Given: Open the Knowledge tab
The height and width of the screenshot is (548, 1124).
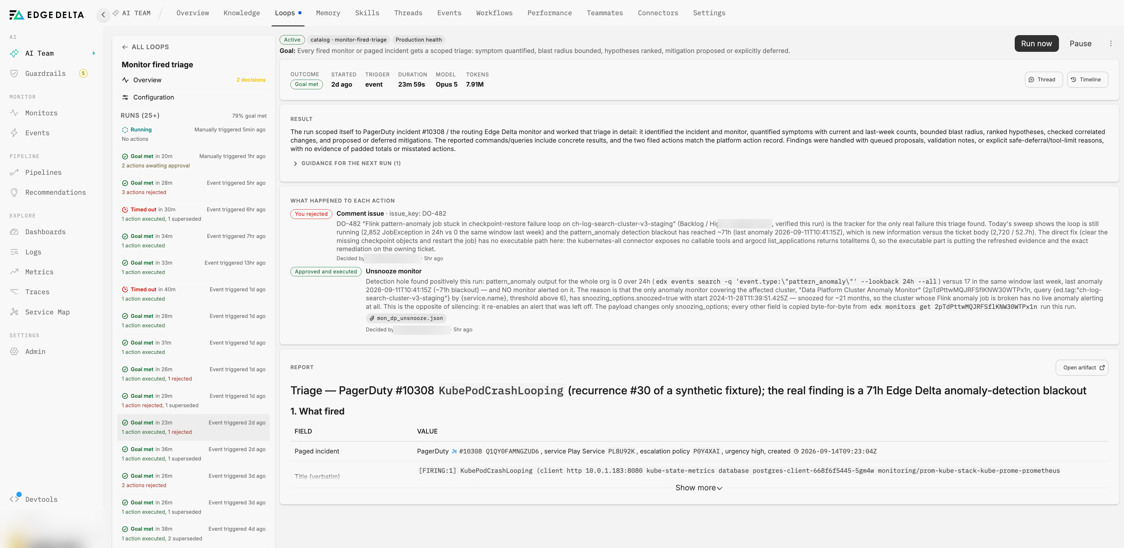Looking at the screenshot, I should [242, 13].
